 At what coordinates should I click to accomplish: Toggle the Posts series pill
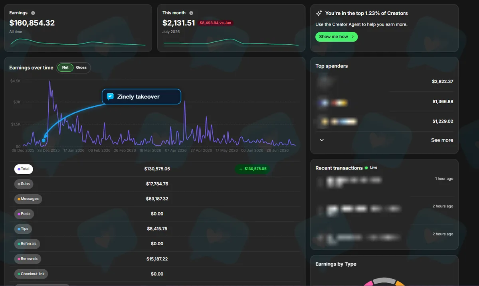coord(24,214)
